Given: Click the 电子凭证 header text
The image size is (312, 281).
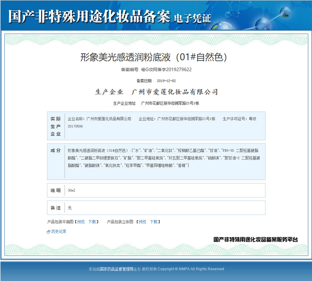Looking at the screenshot, I should 192,18.
